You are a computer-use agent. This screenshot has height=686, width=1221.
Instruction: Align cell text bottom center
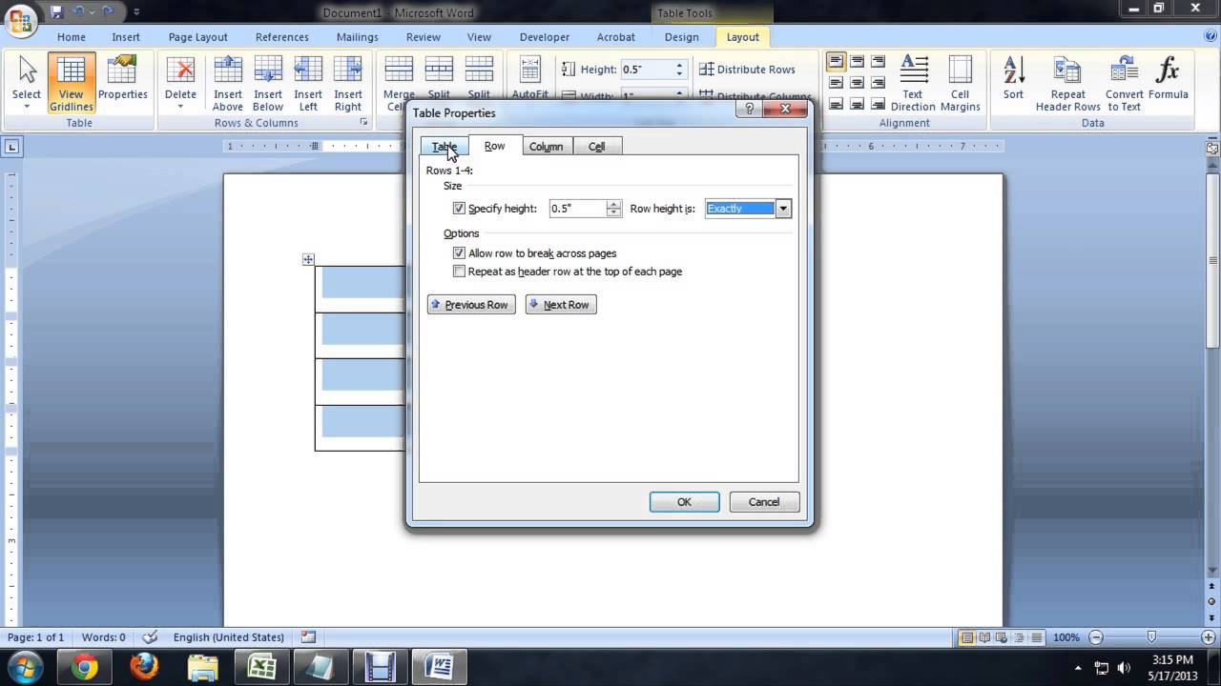[x=857, y=104]
